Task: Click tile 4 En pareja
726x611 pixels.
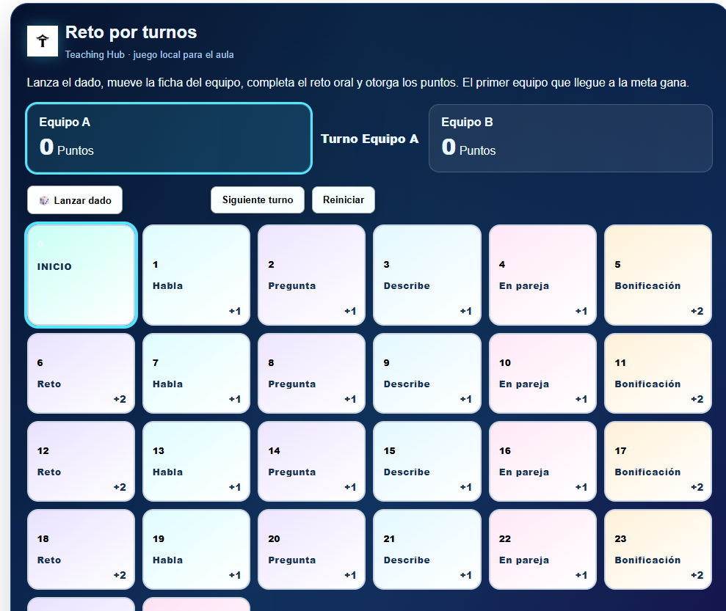Action: tap(542, 275)
